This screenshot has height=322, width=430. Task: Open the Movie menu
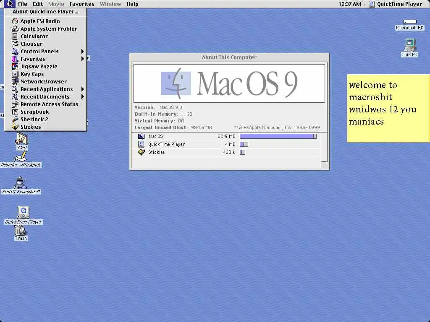[56, 4]
